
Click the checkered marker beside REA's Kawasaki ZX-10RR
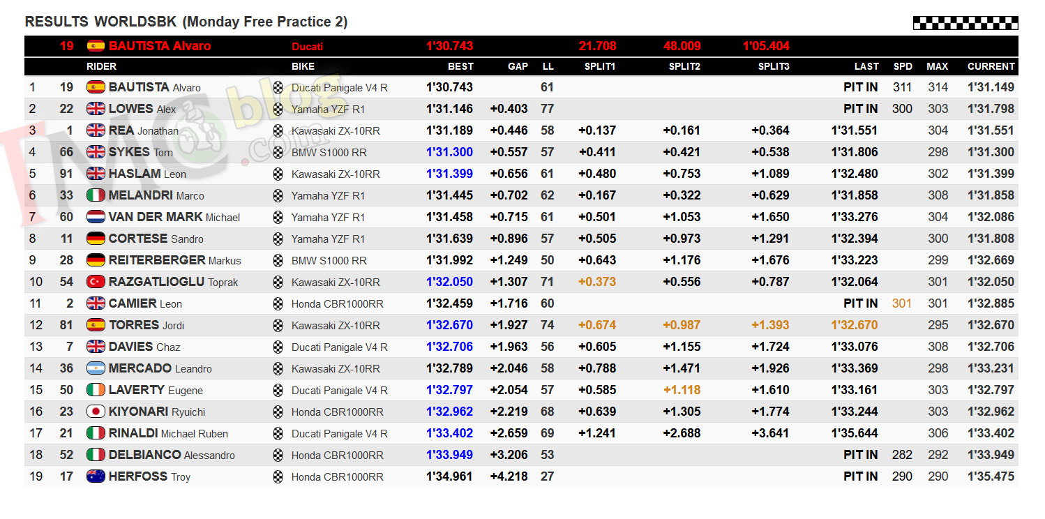coord(278,130)
